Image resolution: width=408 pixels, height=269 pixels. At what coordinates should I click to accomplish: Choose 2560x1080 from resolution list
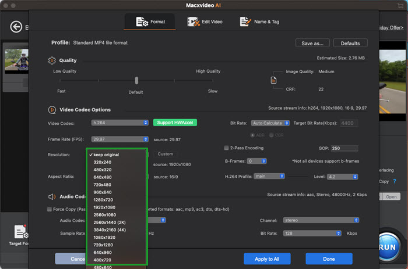click(117, 215)
